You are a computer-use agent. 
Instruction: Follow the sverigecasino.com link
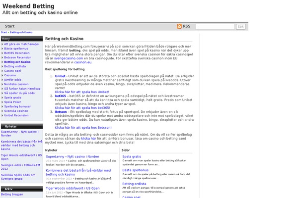69,58
